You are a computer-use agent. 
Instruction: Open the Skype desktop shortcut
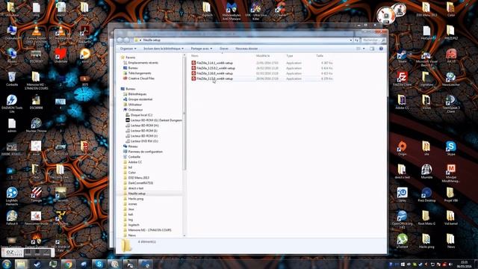[x=451, y=148]
